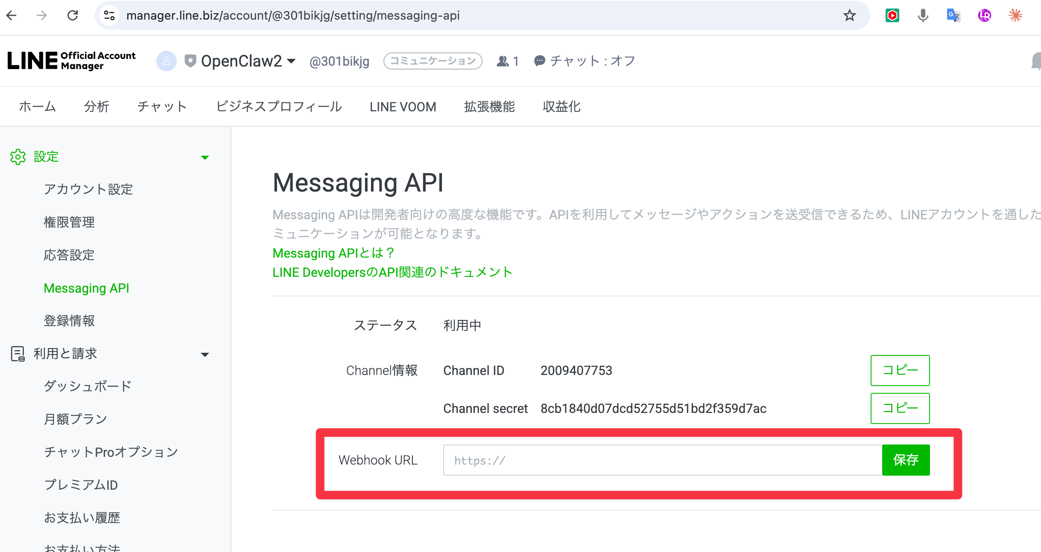Screen dimensions: 1041x552
Task: Collapse the 設定 sidebar section
Action: 205,157
